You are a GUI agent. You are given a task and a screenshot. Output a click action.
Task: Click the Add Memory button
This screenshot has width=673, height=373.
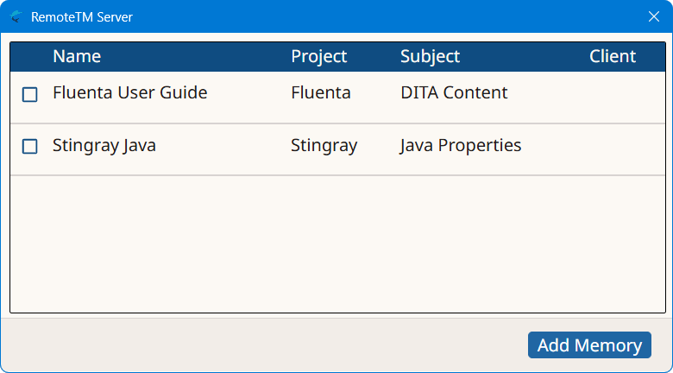(x=589, y=345)
